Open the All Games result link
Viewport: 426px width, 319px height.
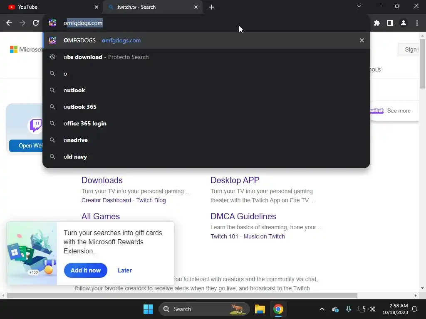tap(101, 216)
